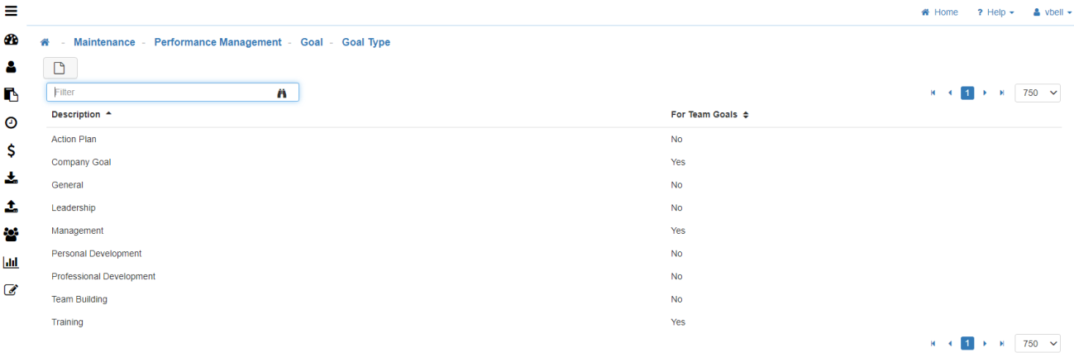Open the dollar sign payroll icon

coord(12,150)
